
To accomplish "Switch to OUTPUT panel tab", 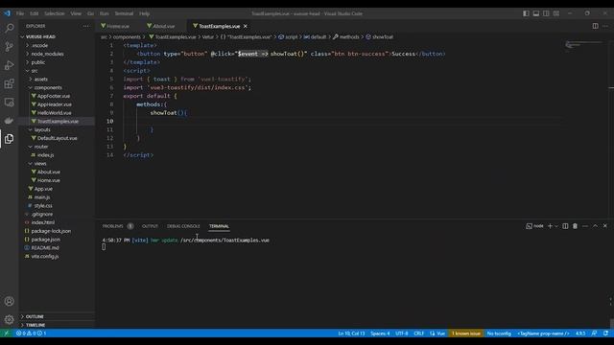I will [150, 226].
